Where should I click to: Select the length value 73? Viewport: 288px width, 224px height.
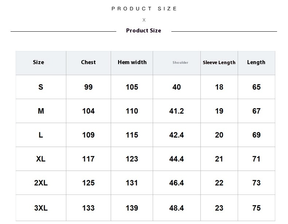(x=256, y=183)
